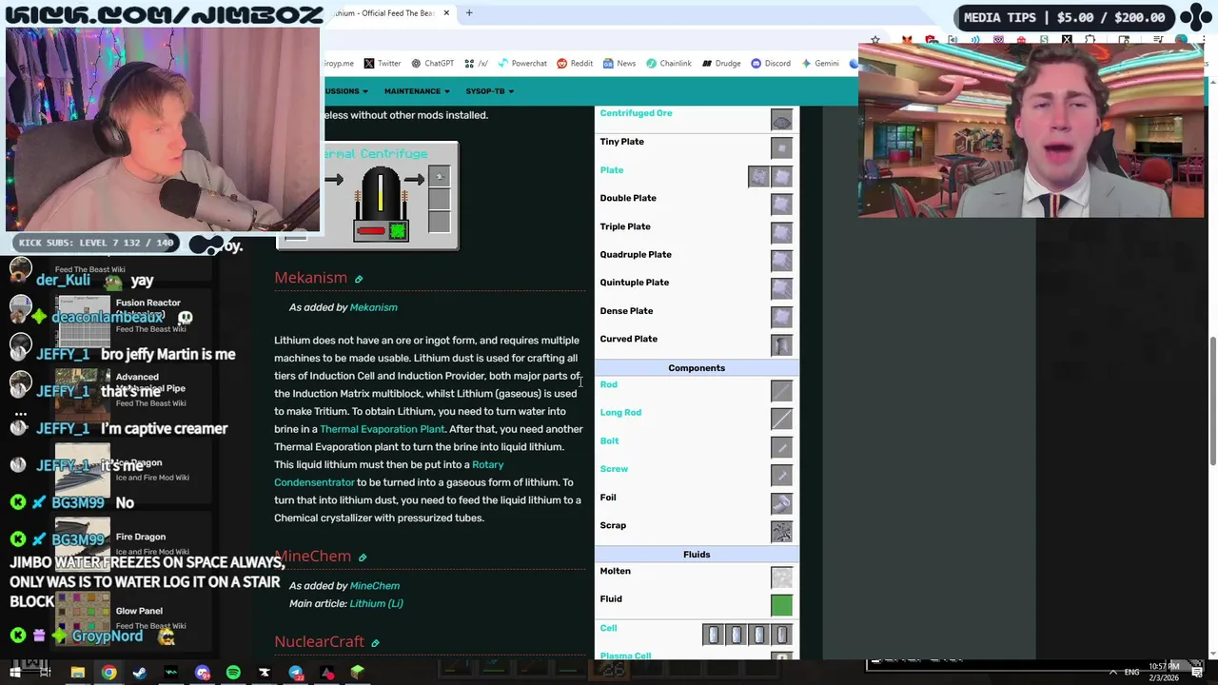Viewport: 1218px width, 685px height.
Task: Click the Molten item icon
Action: [x=781, y=577]
